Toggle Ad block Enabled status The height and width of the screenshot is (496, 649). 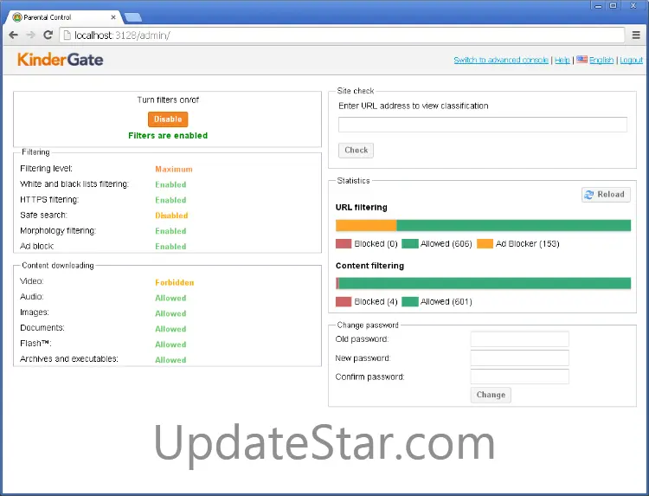(x=170, y=247)
